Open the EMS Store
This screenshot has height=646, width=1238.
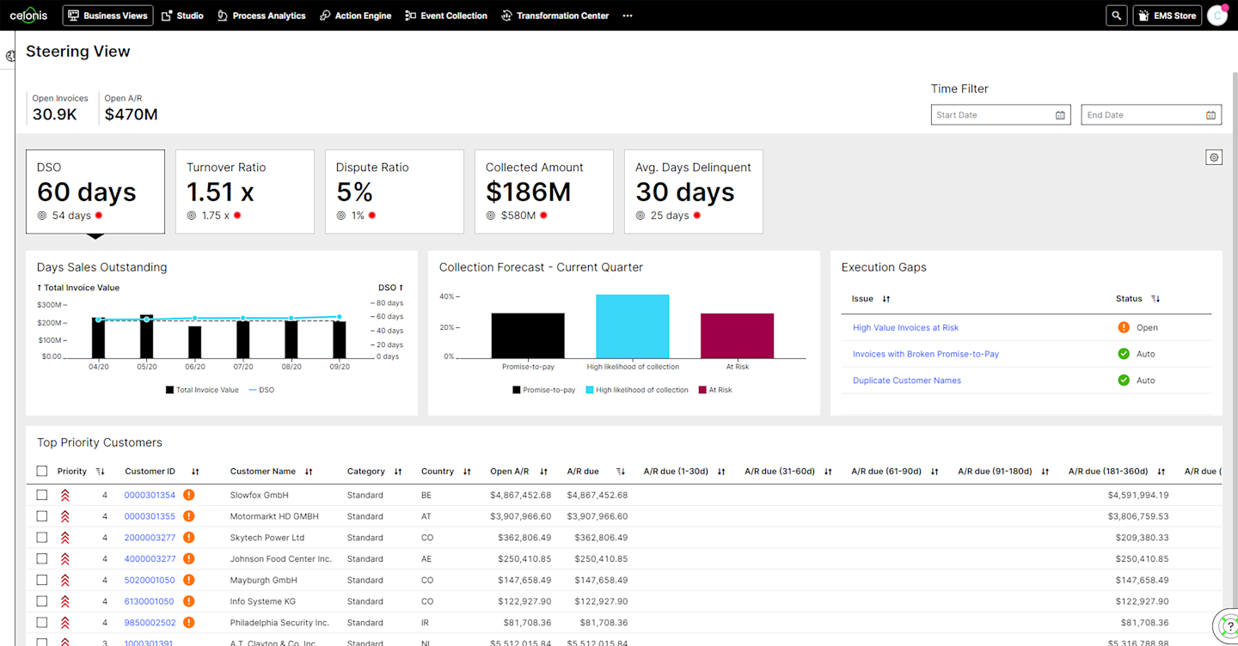pos(1167,15)
